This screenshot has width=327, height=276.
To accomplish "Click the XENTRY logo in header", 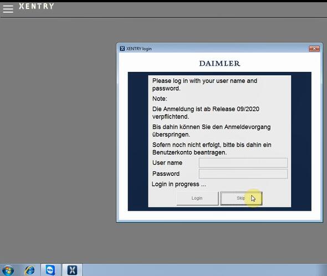I will point(37,6).
